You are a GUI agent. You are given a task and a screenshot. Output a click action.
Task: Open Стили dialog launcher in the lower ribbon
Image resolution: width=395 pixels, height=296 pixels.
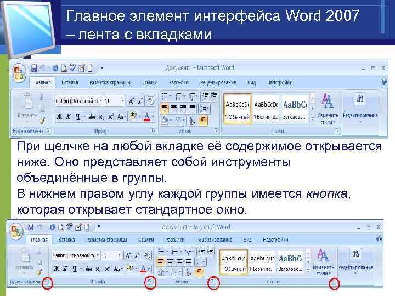334,283
